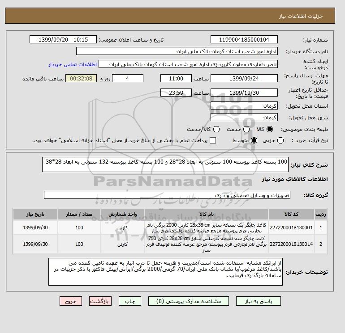Click the کارتن unit in row 2
The image size is (345, 333).
pos(122,244)
